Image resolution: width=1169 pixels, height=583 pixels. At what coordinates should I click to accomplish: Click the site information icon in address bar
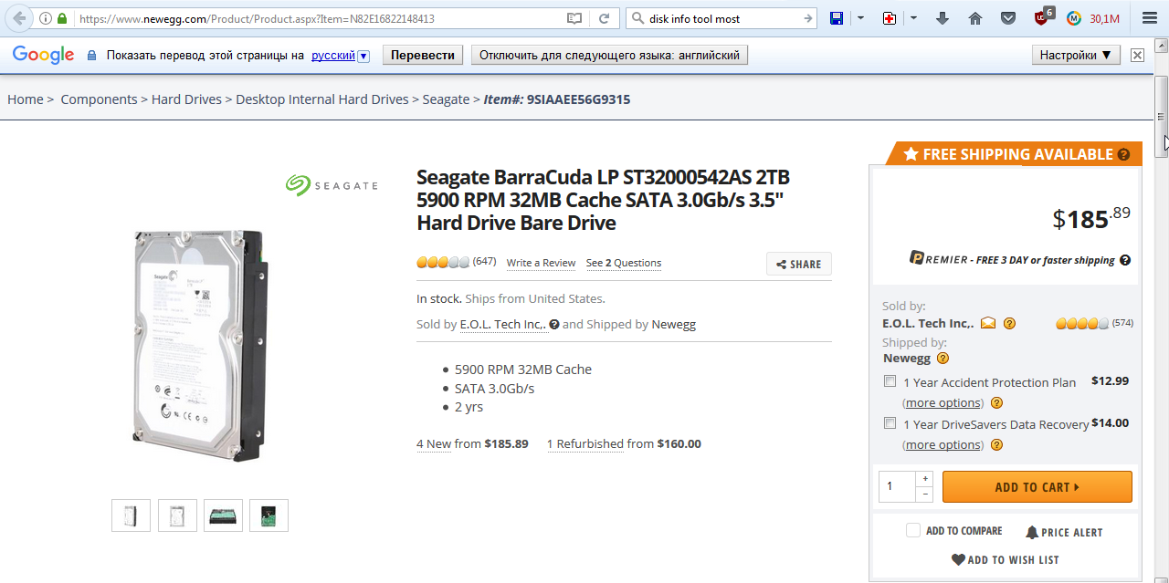(x=46, y=18)
